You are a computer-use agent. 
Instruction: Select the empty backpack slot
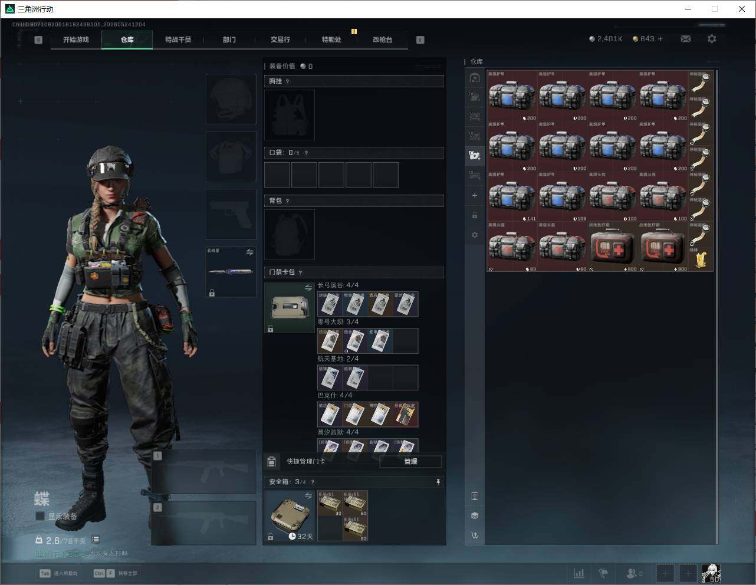(290, 235)
